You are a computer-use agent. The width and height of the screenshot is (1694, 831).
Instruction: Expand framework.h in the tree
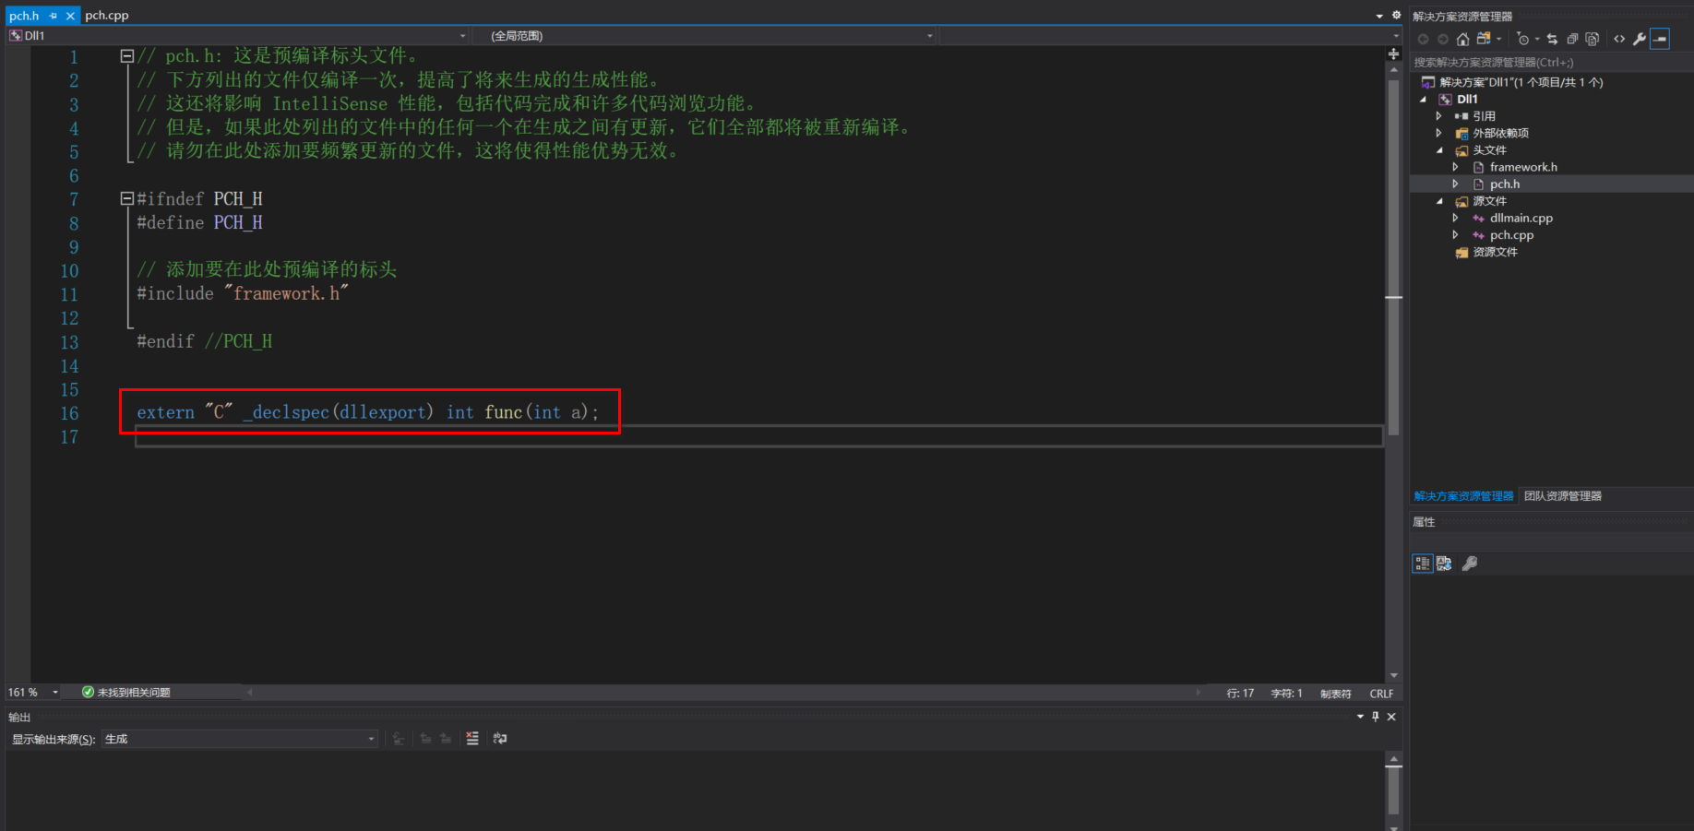pos(1456,167)
